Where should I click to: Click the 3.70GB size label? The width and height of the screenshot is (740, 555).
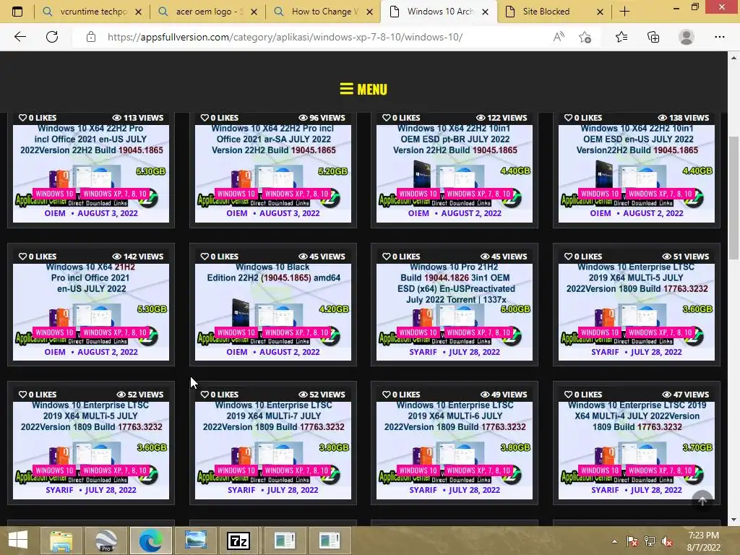697,447
